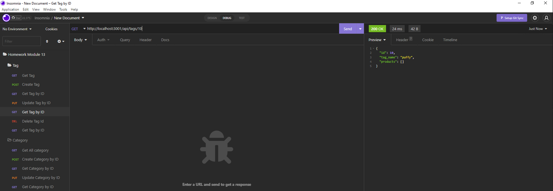
Task: Open the settings gear icon
Action: point(535,18)
